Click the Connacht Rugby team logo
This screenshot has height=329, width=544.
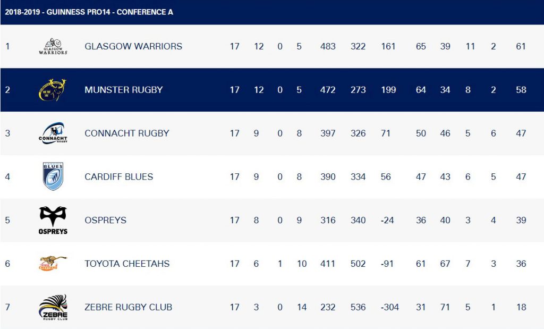click(53, 133)
